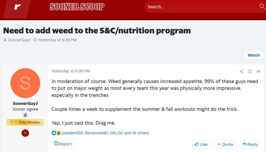266x152 pixels.
Task: Click the Gold Member badge
Action: pyautogui.click(x=25, y=122)
